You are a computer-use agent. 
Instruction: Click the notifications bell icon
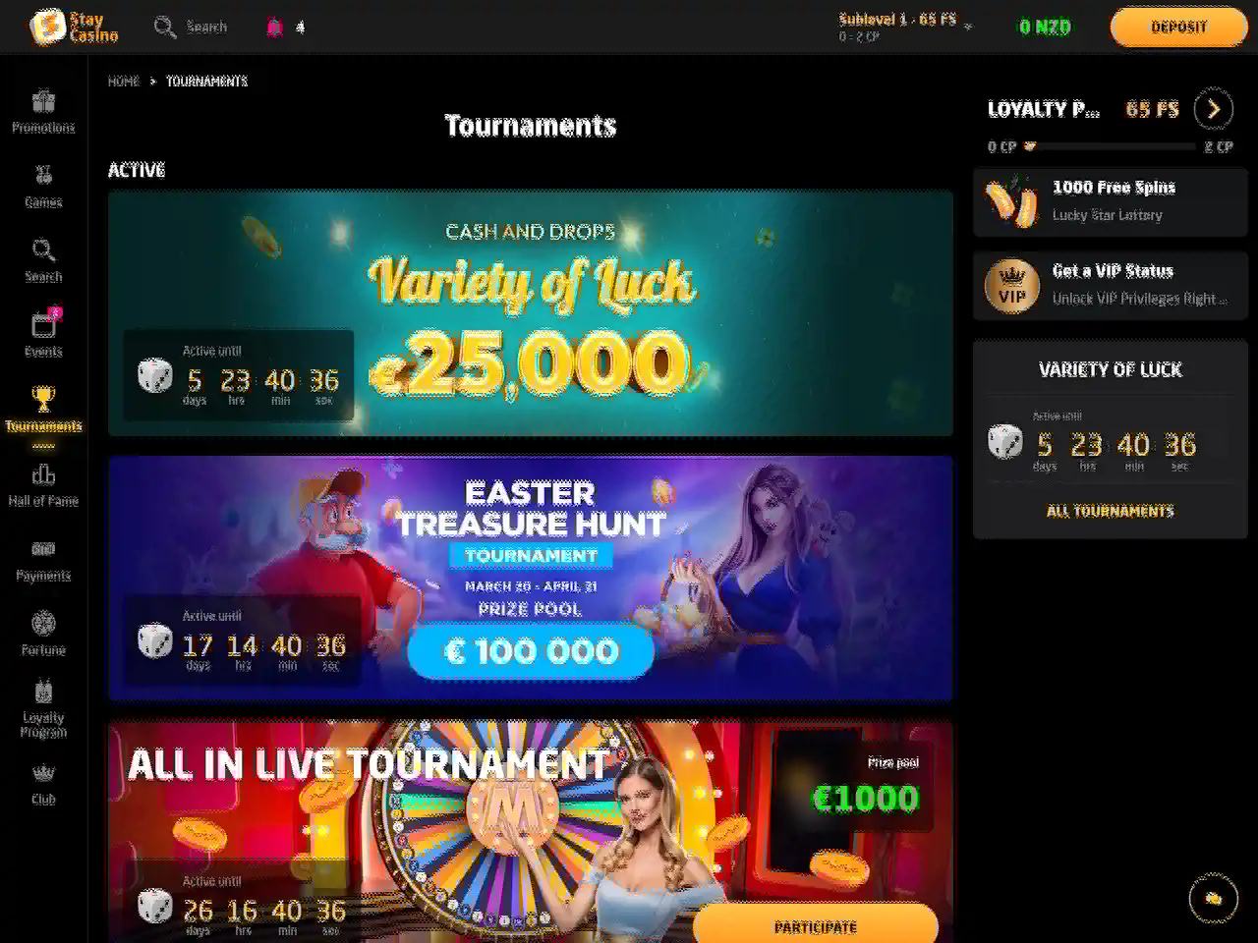[x=274, y=28]
